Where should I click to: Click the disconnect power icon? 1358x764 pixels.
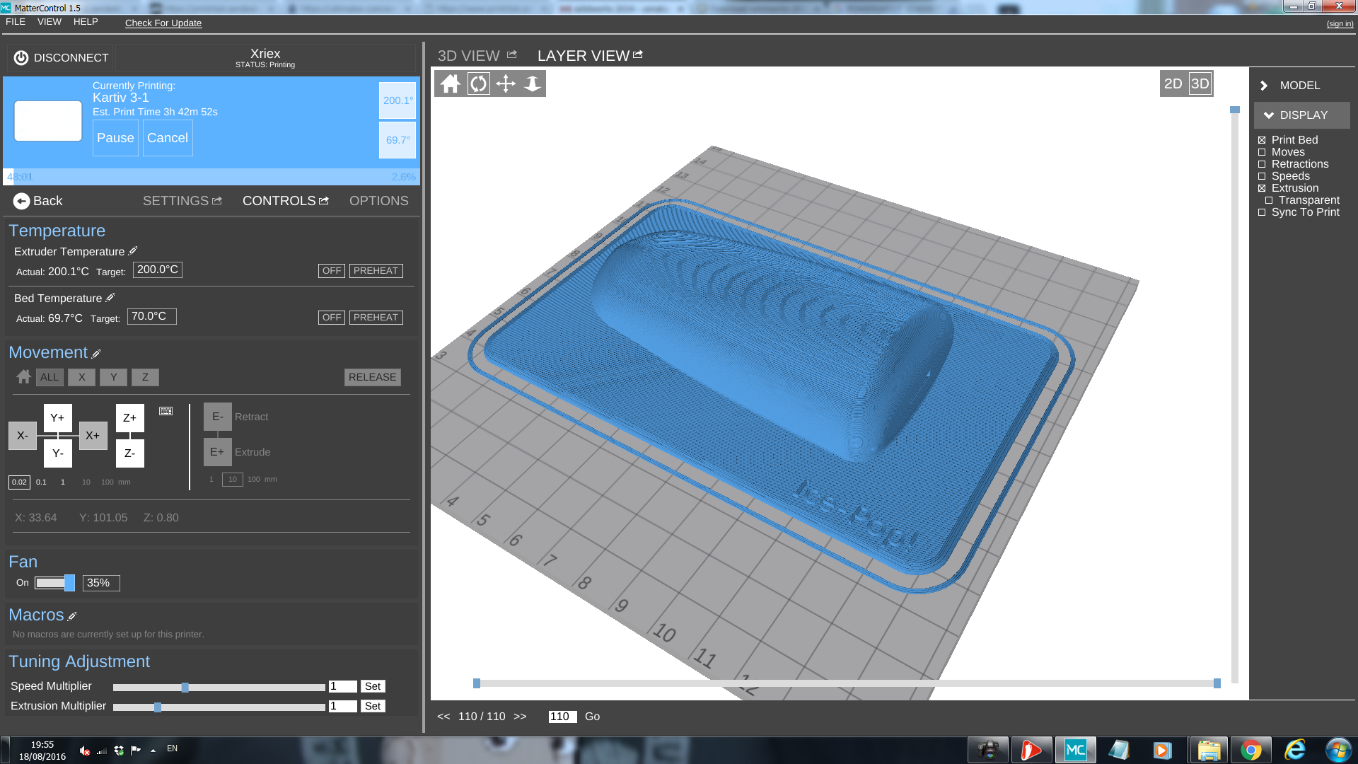click(21, 58)
